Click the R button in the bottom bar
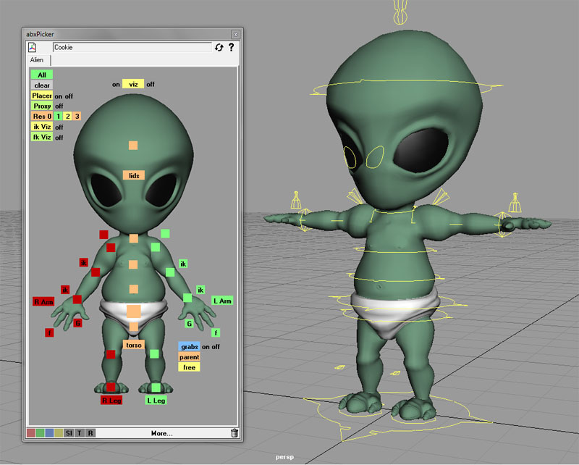The height and width of the screenshot is (465, 579). coord(90,433)
